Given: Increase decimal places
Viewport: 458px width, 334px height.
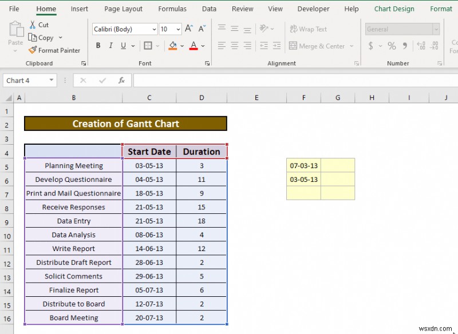Looking at the screenshot, I should coord(421,45).
